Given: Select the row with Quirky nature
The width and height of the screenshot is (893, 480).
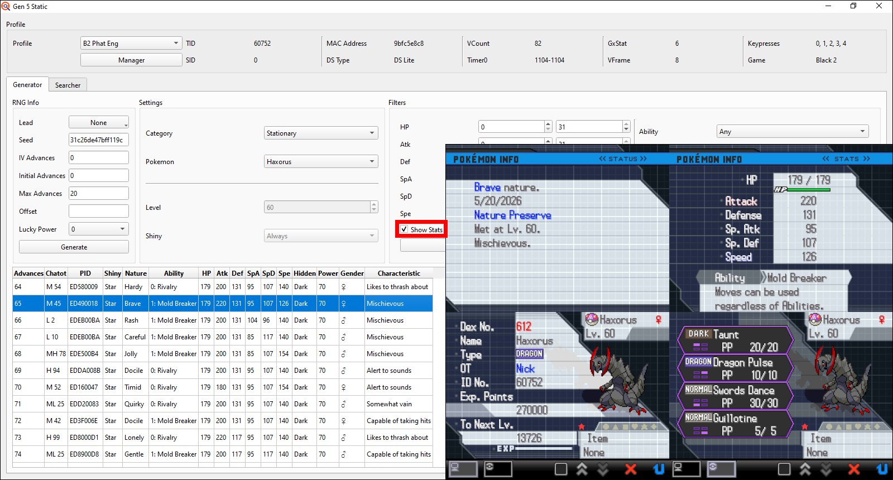Looking at the screenshot, I should (x=223, y=404).
